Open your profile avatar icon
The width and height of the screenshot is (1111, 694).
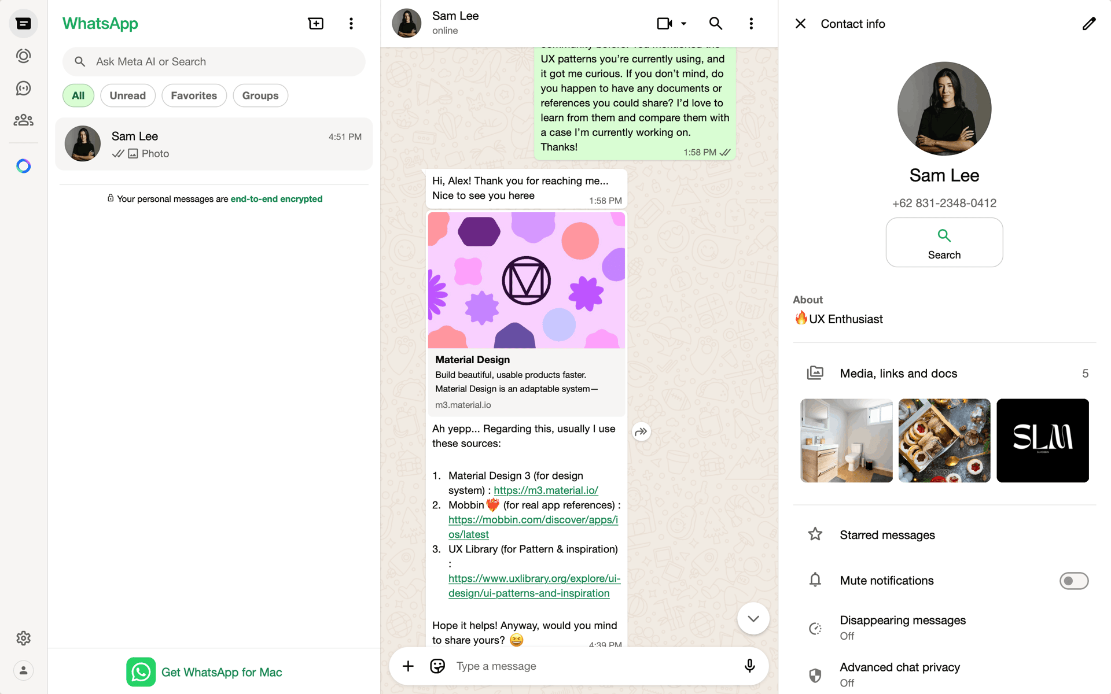(x=23, y=670)
